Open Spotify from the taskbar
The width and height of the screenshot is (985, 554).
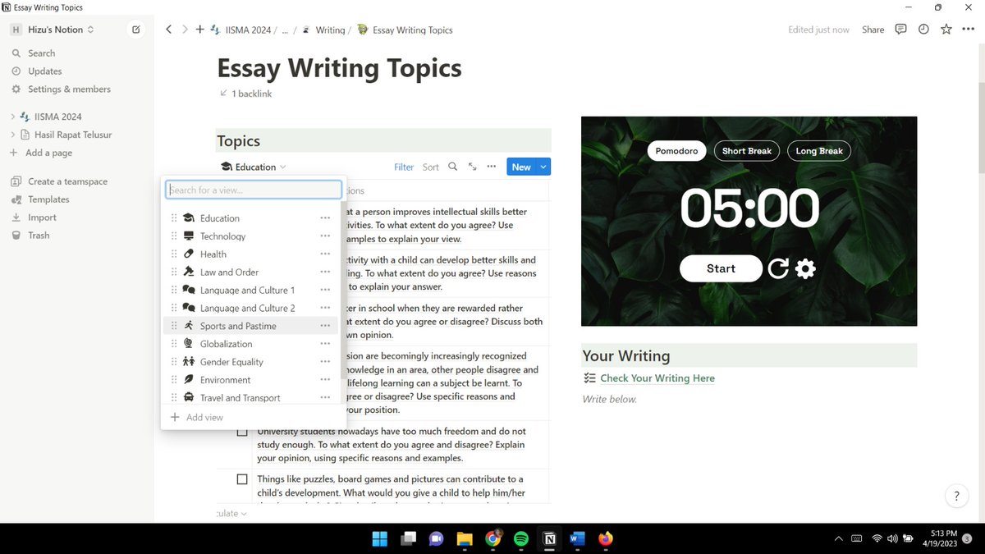tap(520, 538)
